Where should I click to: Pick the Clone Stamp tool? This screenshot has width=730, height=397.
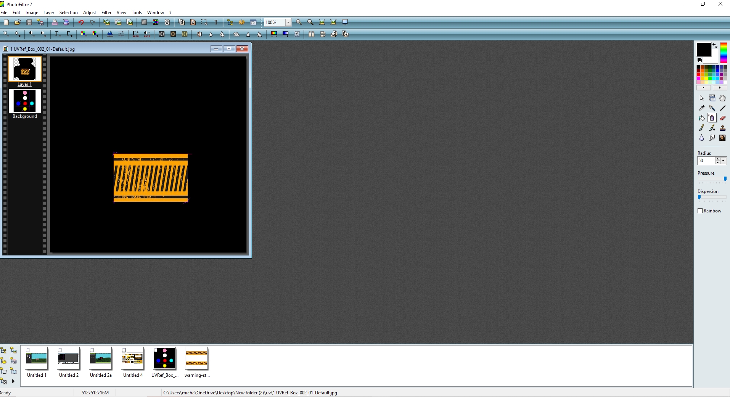722,128
